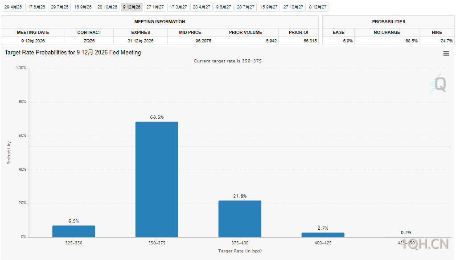Click the 350-375 bar showing 68.5%
456x260 pixels.
pyautogui.click(x=156, y=179)
